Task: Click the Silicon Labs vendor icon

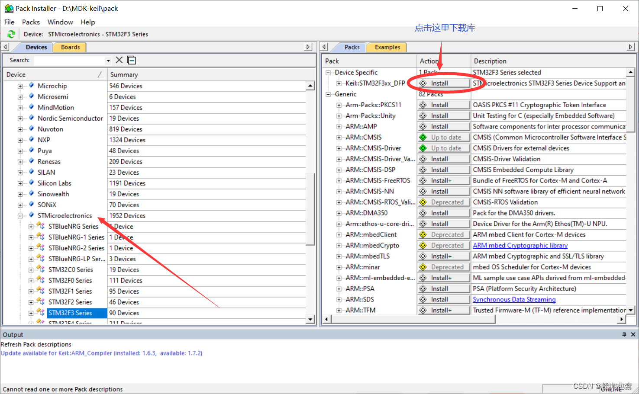Action: click(x=31, y=183)
